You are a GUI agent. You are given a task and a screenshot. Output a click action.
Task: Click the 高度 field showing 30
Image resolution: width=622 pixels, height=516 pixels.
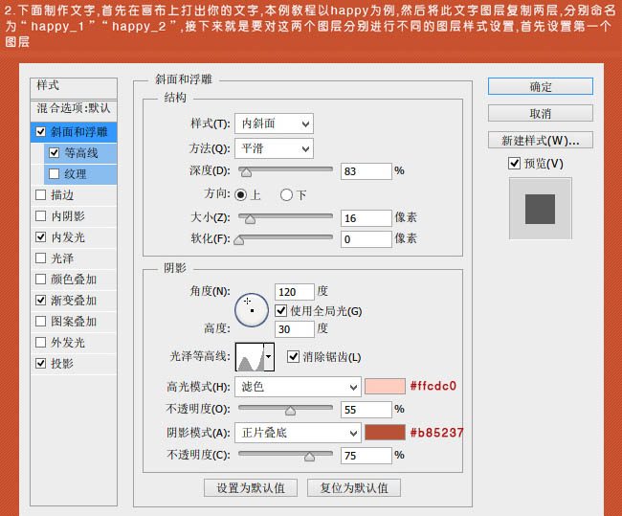click(295, 329)
